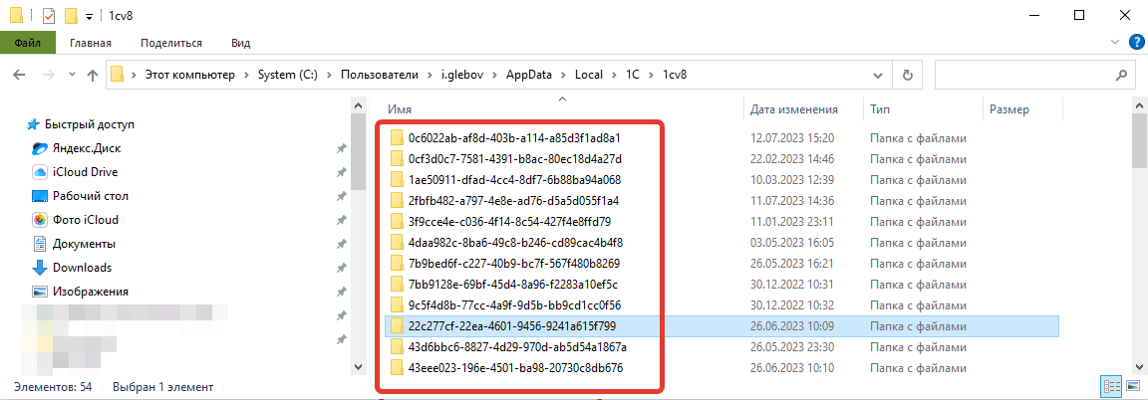The height and width of the screenshot is (400, 1148).
Task: Open Customize Quick Access Toolbar dropdown
Action: tap(89, 16)
